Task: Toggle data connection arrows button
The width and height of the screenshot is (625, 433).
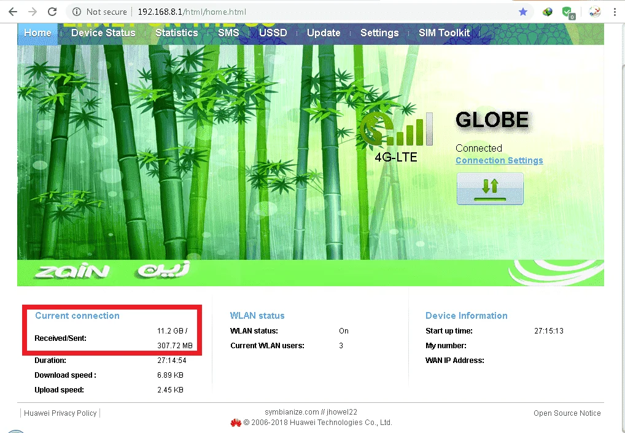Action: [x=490, y=189]
